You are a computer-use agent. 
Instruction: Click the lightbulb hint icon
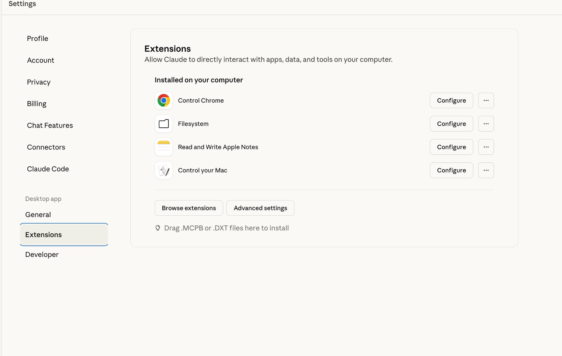[158, 228]
